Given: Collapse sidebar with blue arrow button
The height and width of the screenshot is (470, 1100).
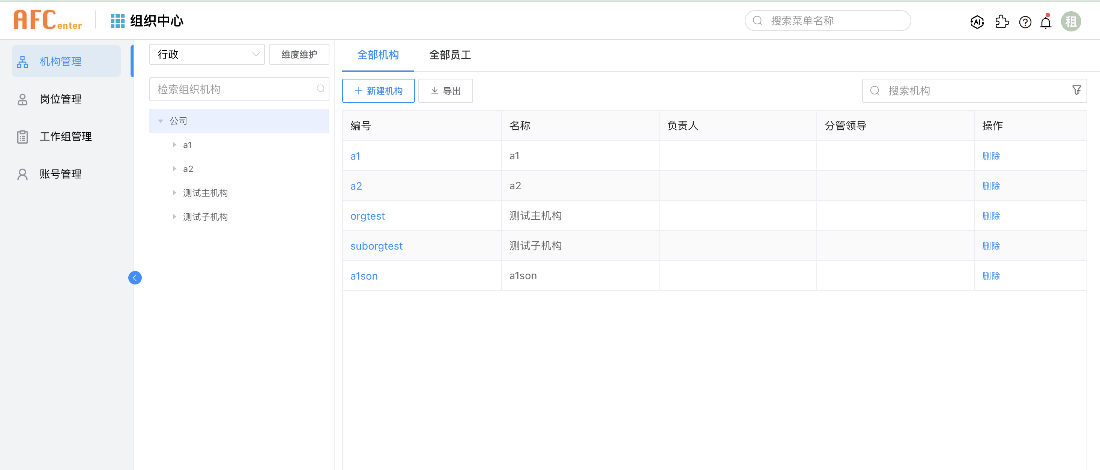Looking at the screenshot, I should 135,278.
